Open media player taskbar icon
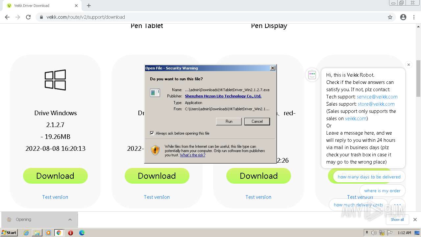 [48, 233]
